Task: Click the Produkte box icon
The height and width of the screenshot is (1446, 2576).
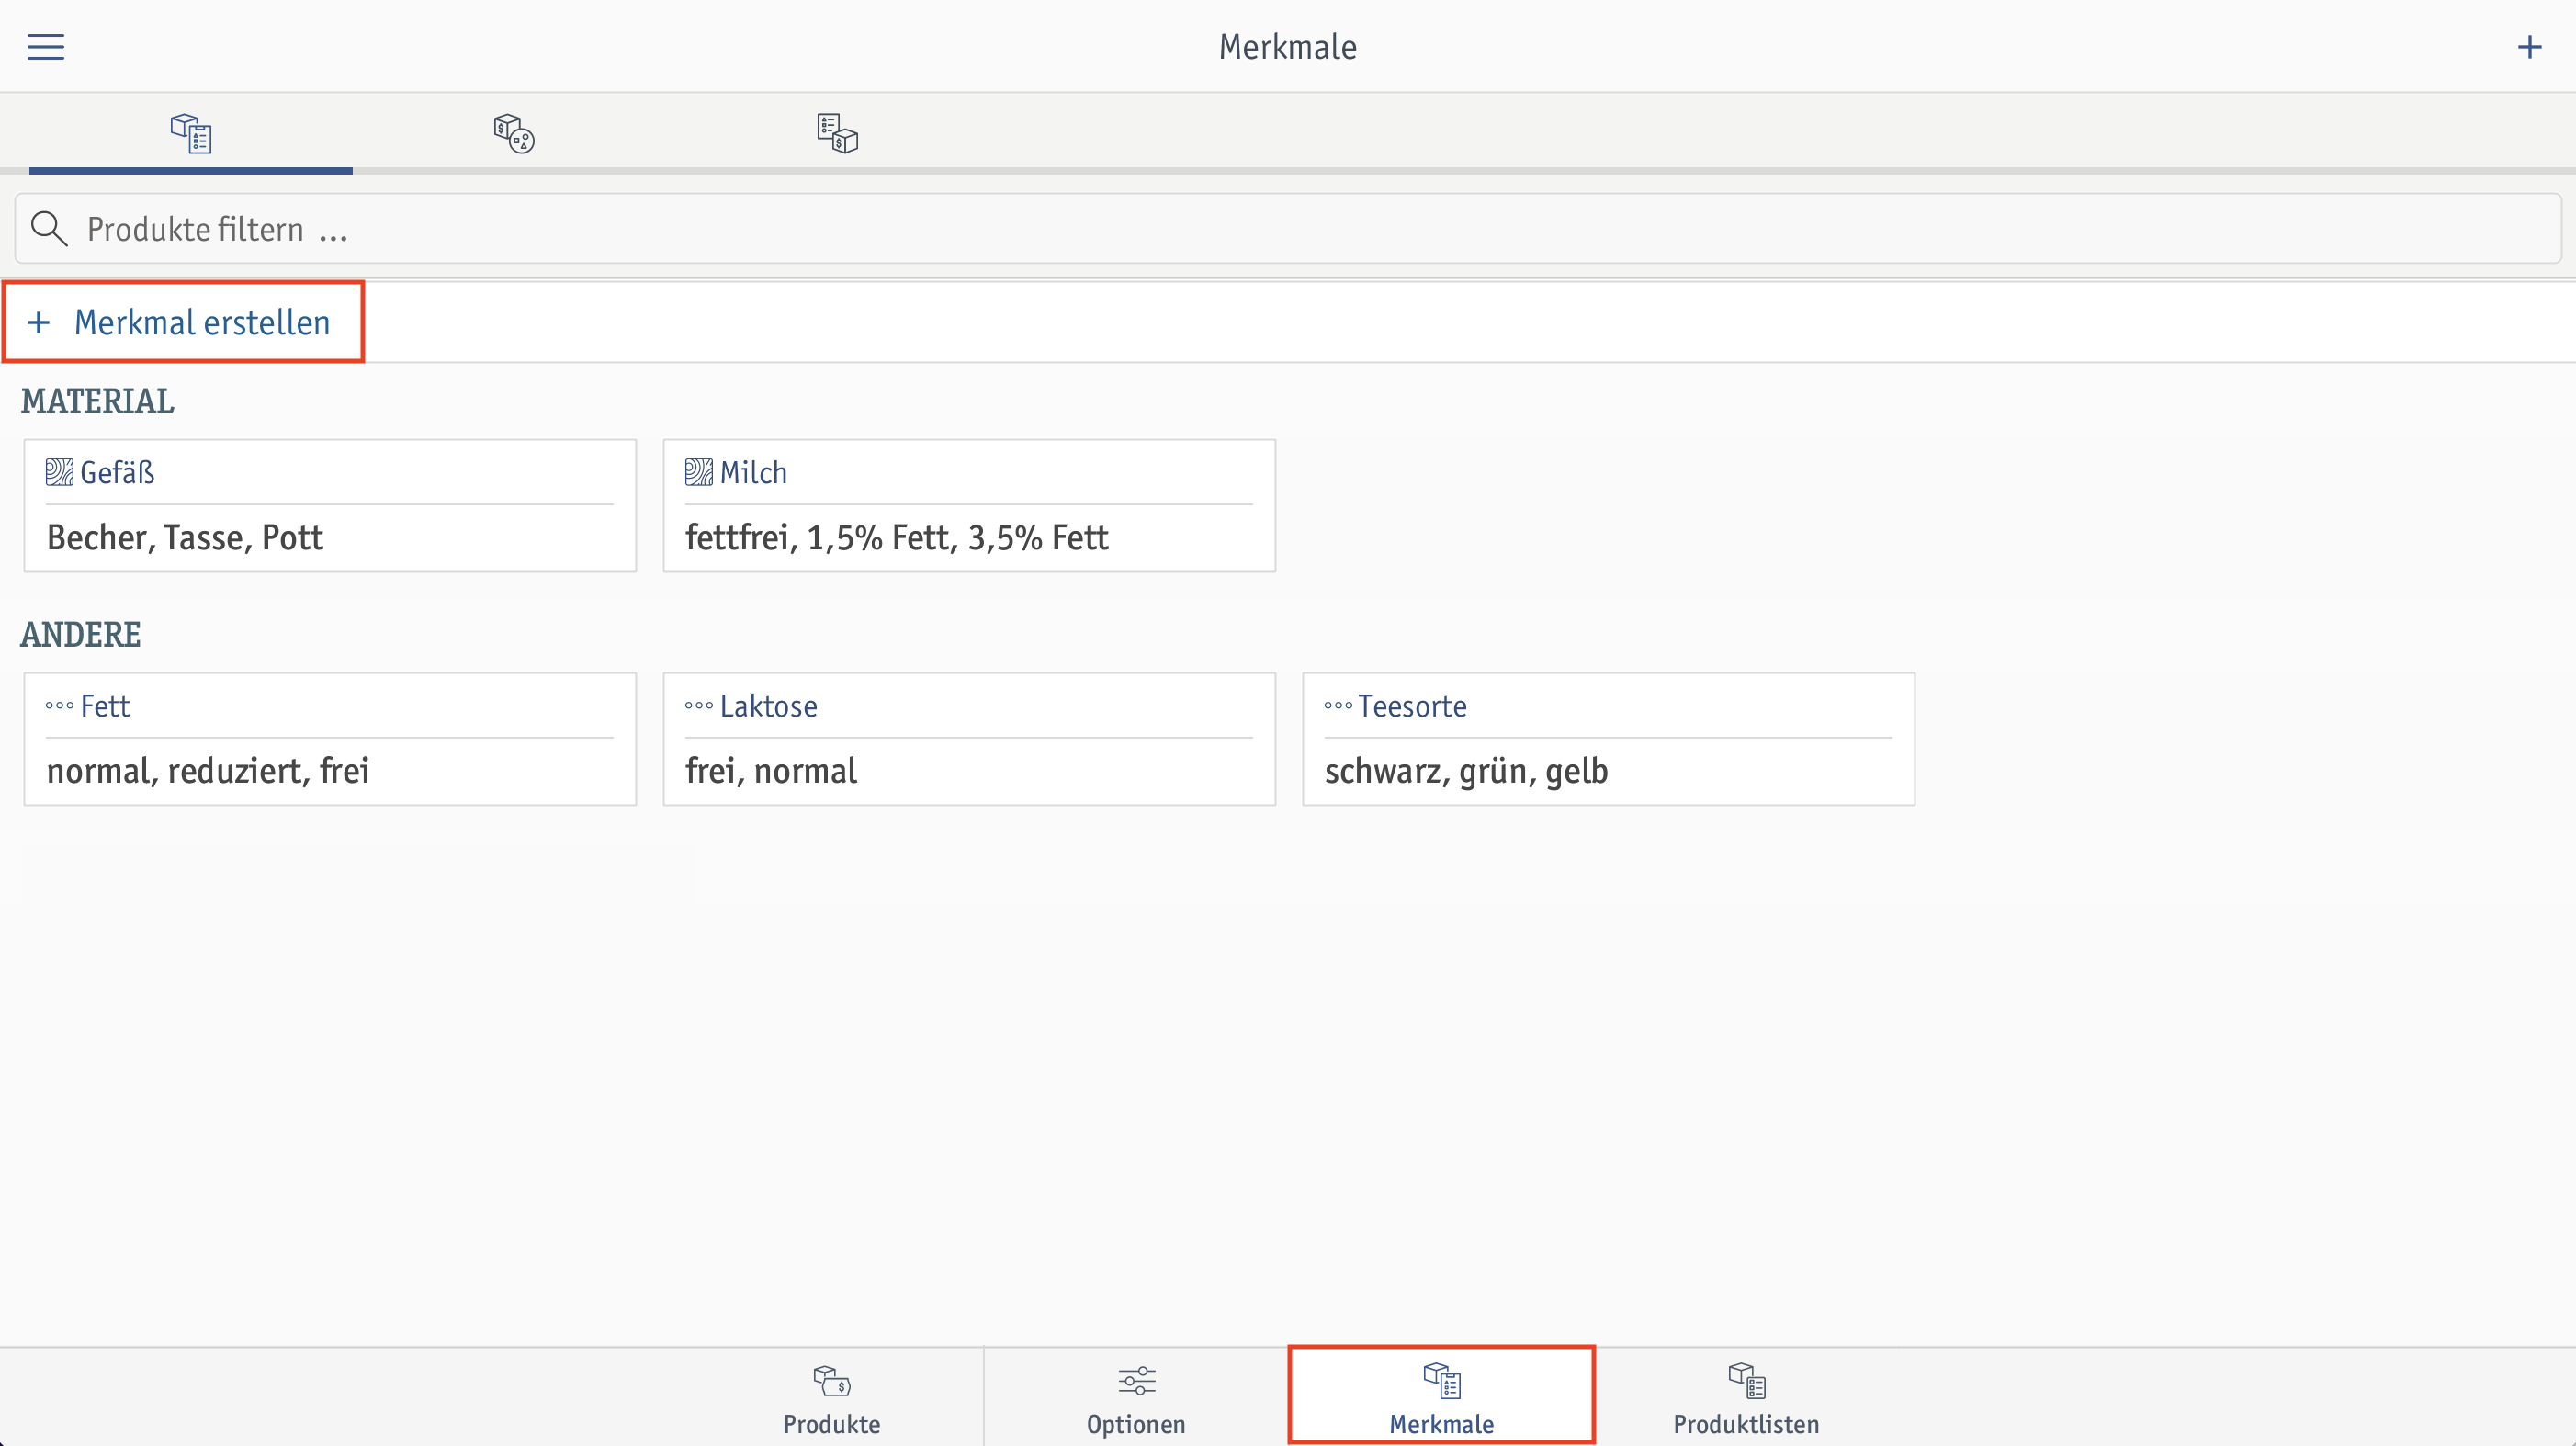Action: coord(831,1380)
